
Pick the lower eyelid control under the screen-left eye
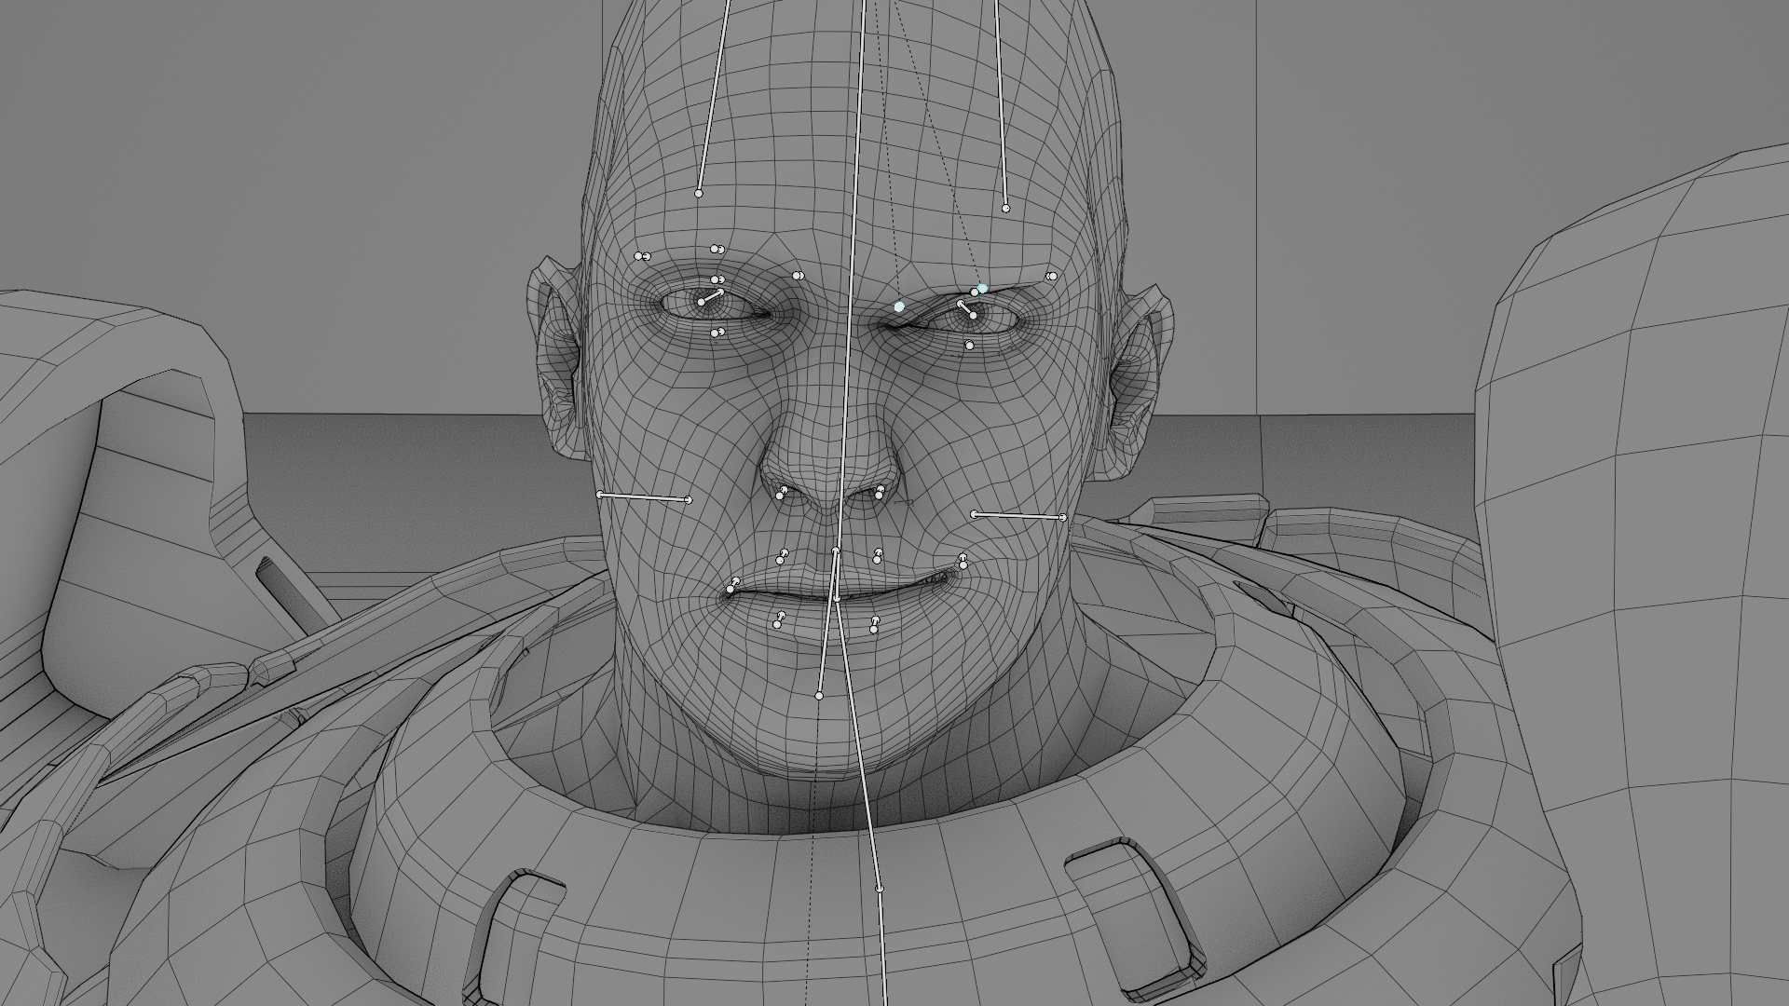coord(717,333)
